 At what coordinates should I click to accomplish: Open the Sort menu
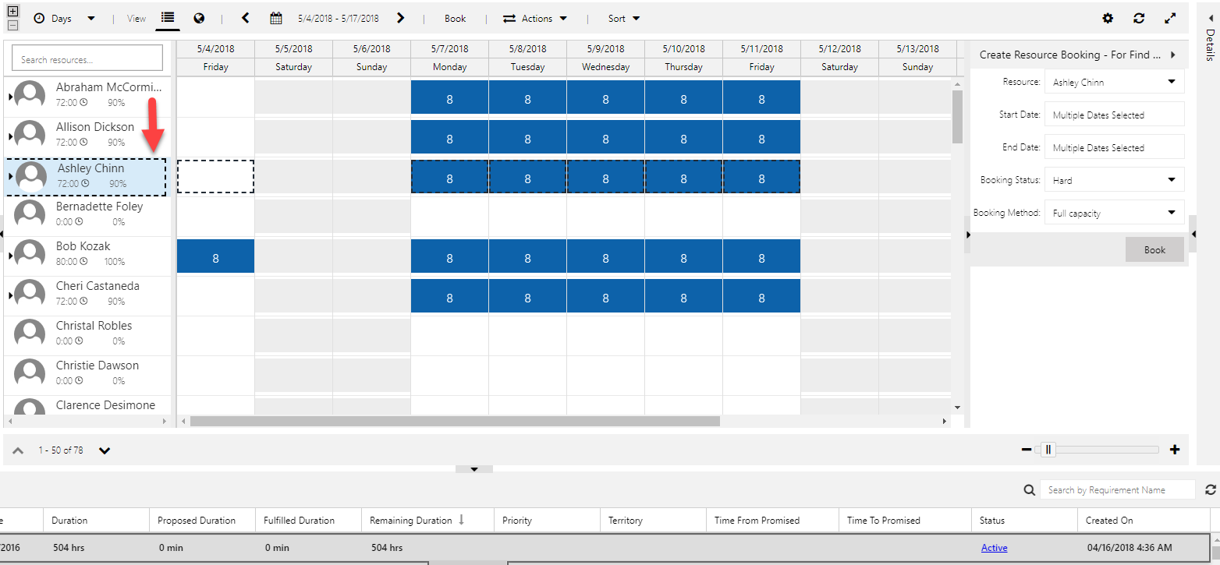624,19
